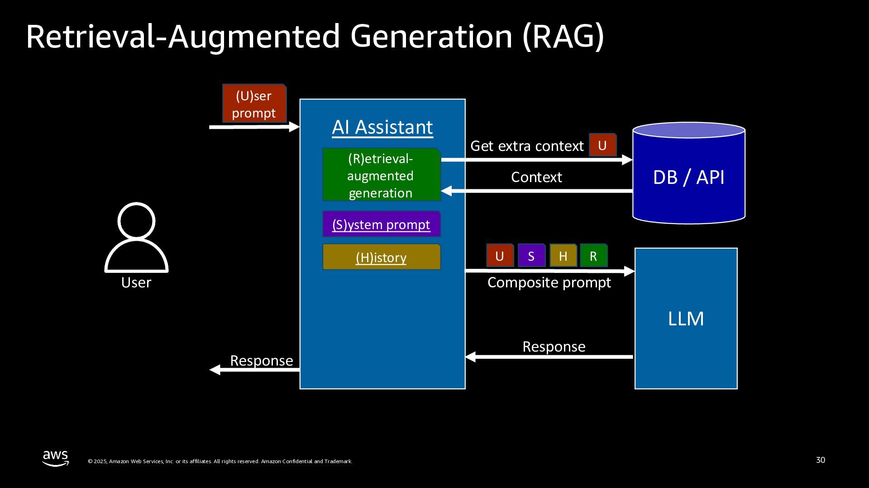
Task: Click the Composite prompt label
Action: pos(549,282)
